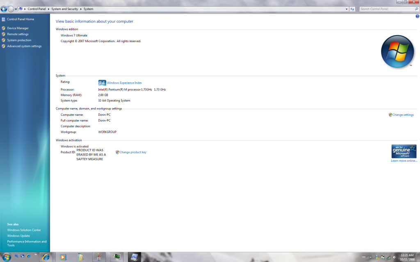Click the battery power tray icon
This screenshot has height=262, width=420.
[x=383, y=257]
